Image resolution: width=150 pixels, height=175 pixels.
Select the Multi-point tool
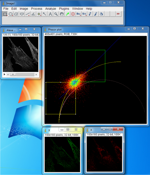pyautogui.click(x=39, y=14)
